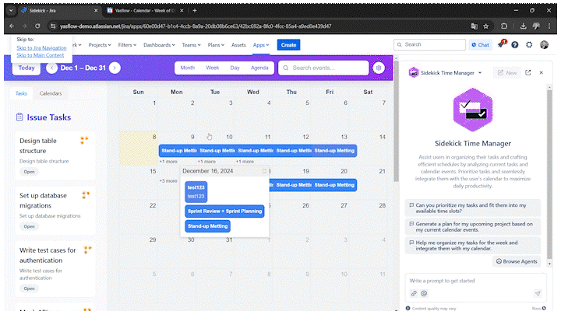Switch to Week view
Viewport: 561px width, 311px height.
click(212, 68)
